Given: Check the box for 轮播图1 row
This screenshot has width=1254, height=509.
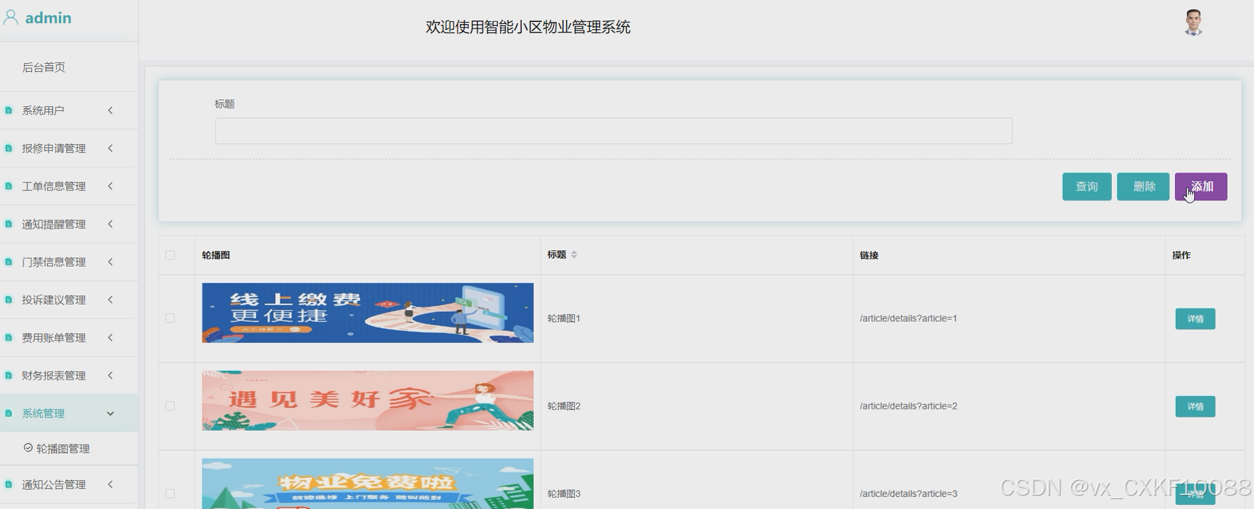Looking at the screenshot, I should pos(170,319).
